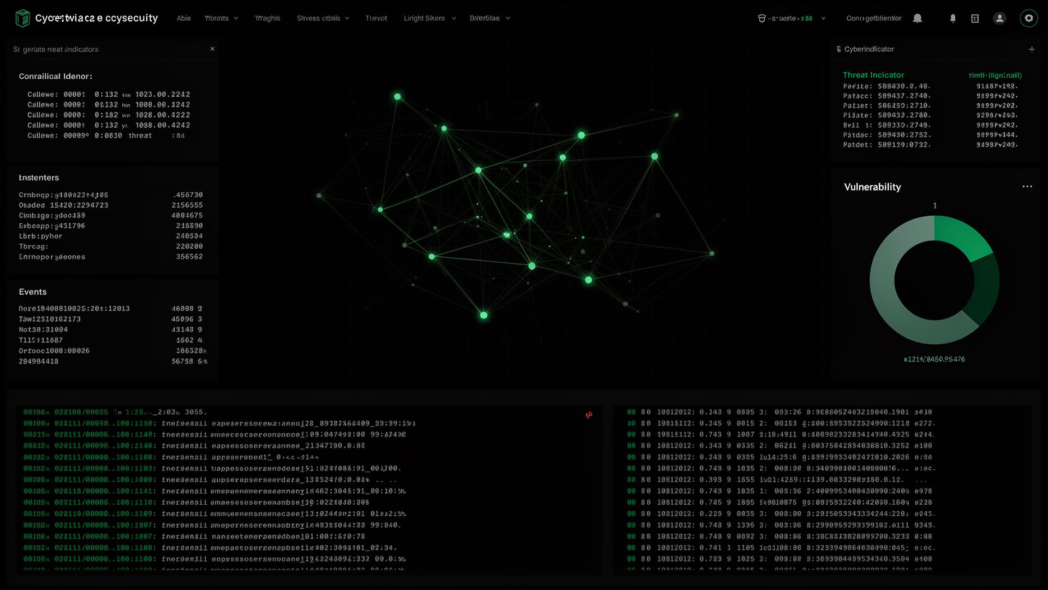Click the green tımti (lign:nail) label

pyautogui.click(x=995, y=75)
